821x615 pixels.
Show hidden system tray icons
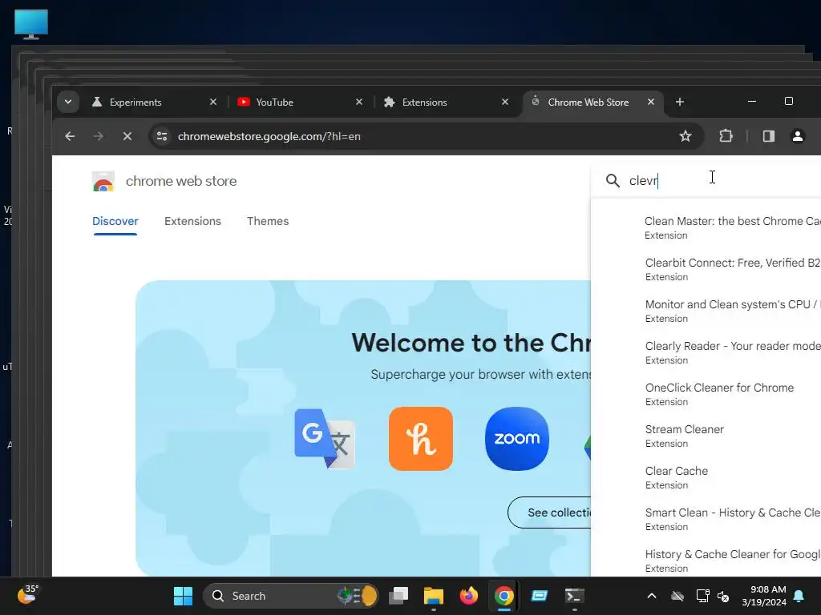pyautogui.click(x=652, y=596)
